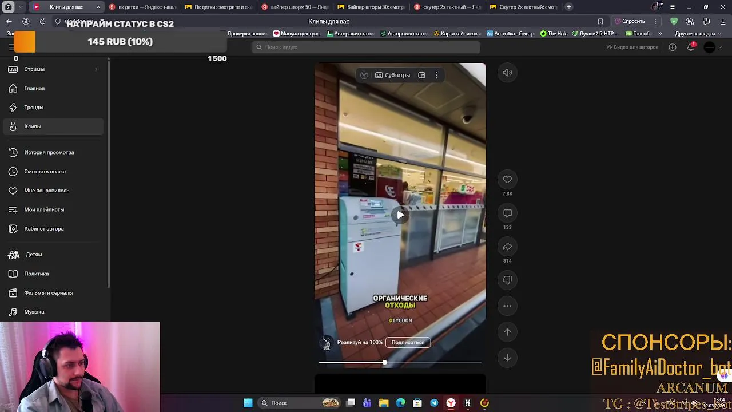The height and width of the screenshot is (412, 732).
Task: Open browser shield protection icon
Action: point(674,21)
